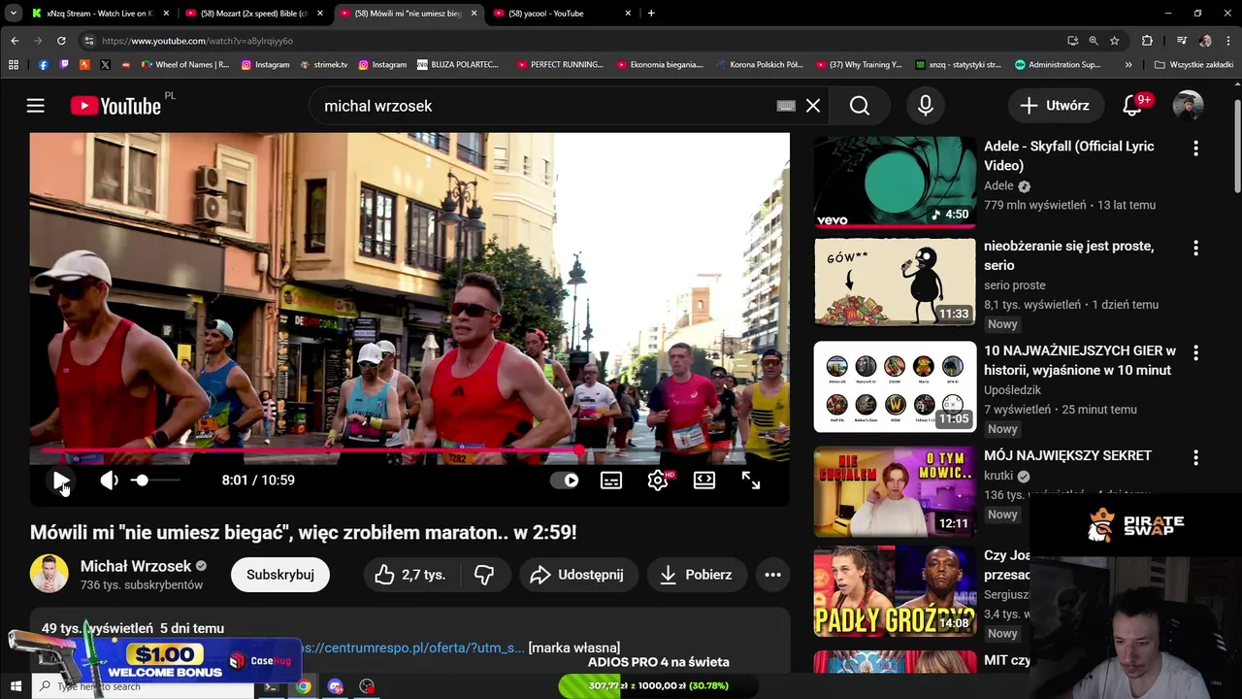
Task: Show more bookmarks with the chevron
Action: pos(1128,65)
